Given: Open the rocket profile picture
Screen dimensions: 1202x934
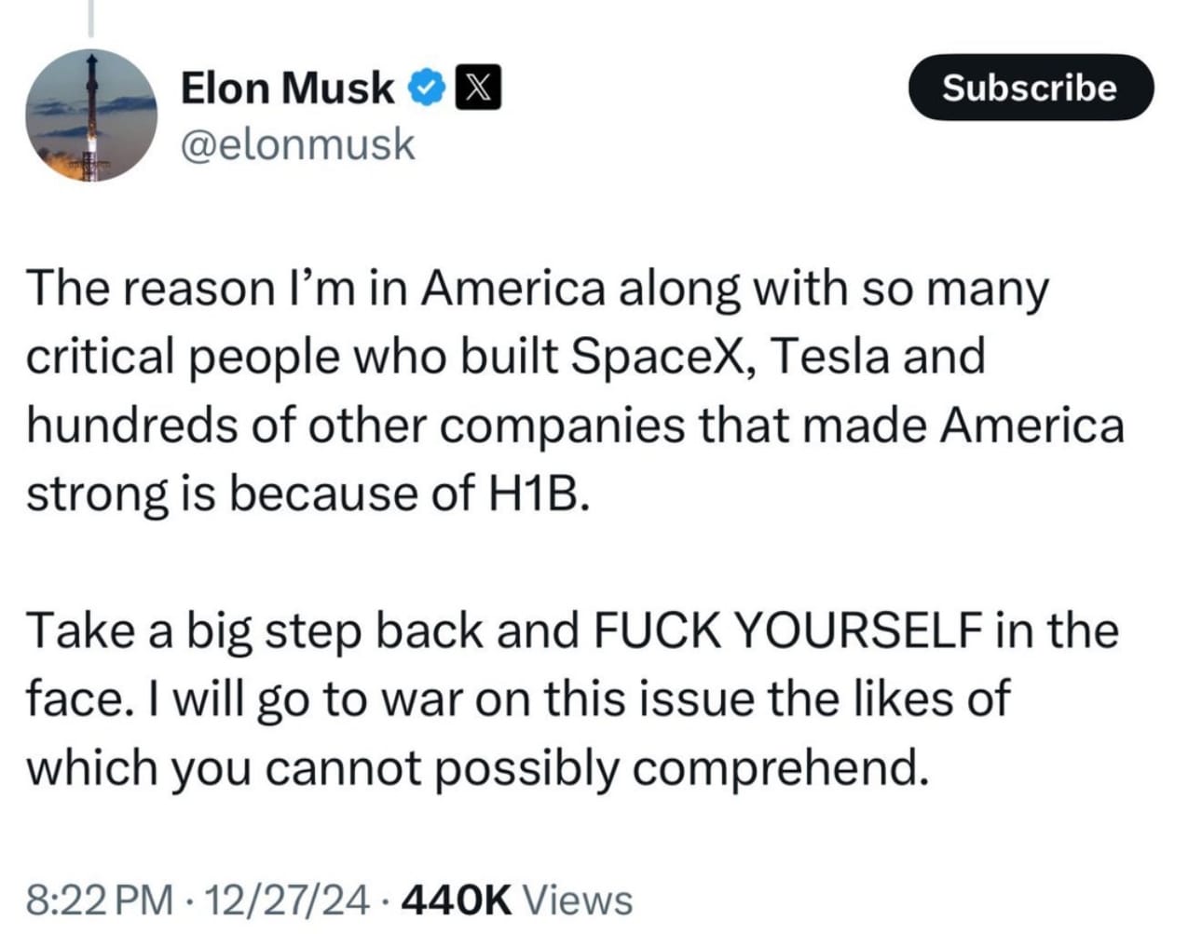Looking at the screenshot, I should point(90,115).
